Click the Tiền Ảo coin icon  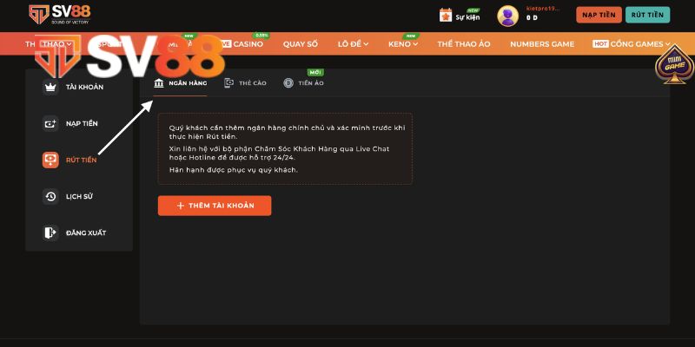click(288, 82)
